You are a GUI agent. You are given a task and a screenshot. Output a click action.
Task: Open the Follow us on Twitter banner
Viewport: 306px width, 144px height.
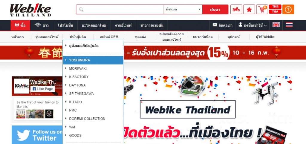coord(37,135)
